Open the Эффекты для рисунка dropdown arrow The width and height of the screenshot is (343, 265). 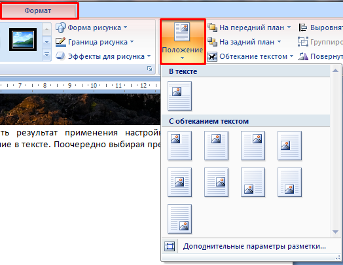pyautogui.click(x=149, y=56)
